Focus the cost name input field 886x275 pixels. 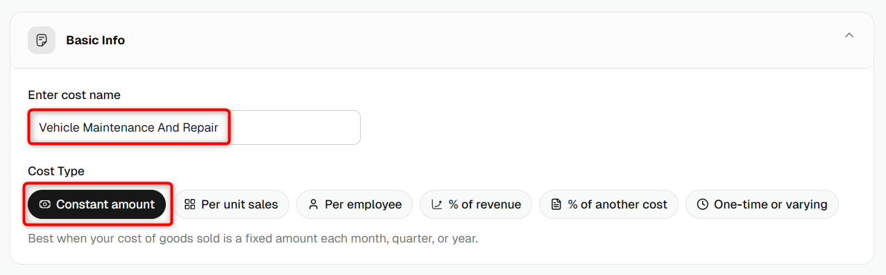click(x=194, y=127)
